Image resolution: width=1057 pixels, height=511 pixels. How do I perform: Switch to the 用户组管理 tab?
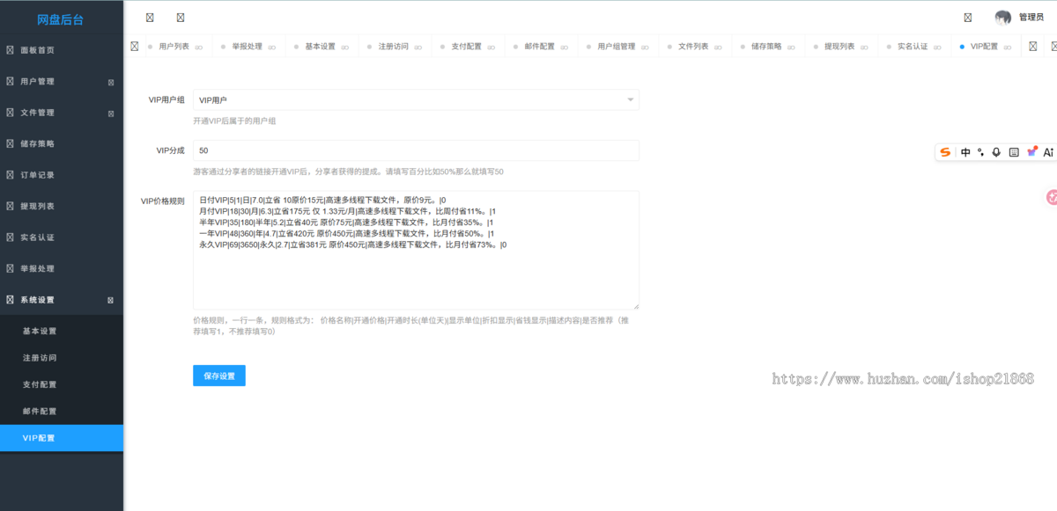click(617, 47)
